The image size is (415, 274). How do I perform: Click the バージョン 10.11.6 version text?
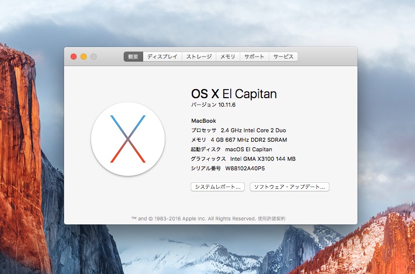(213, 105)
